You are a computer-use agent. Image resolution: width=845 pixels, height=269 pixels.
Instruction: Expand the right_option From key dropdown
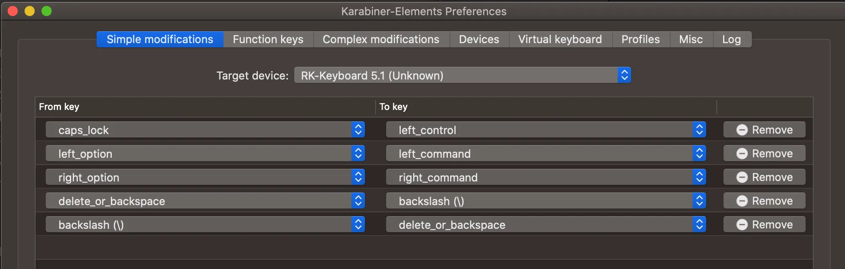tap(205, 177)
